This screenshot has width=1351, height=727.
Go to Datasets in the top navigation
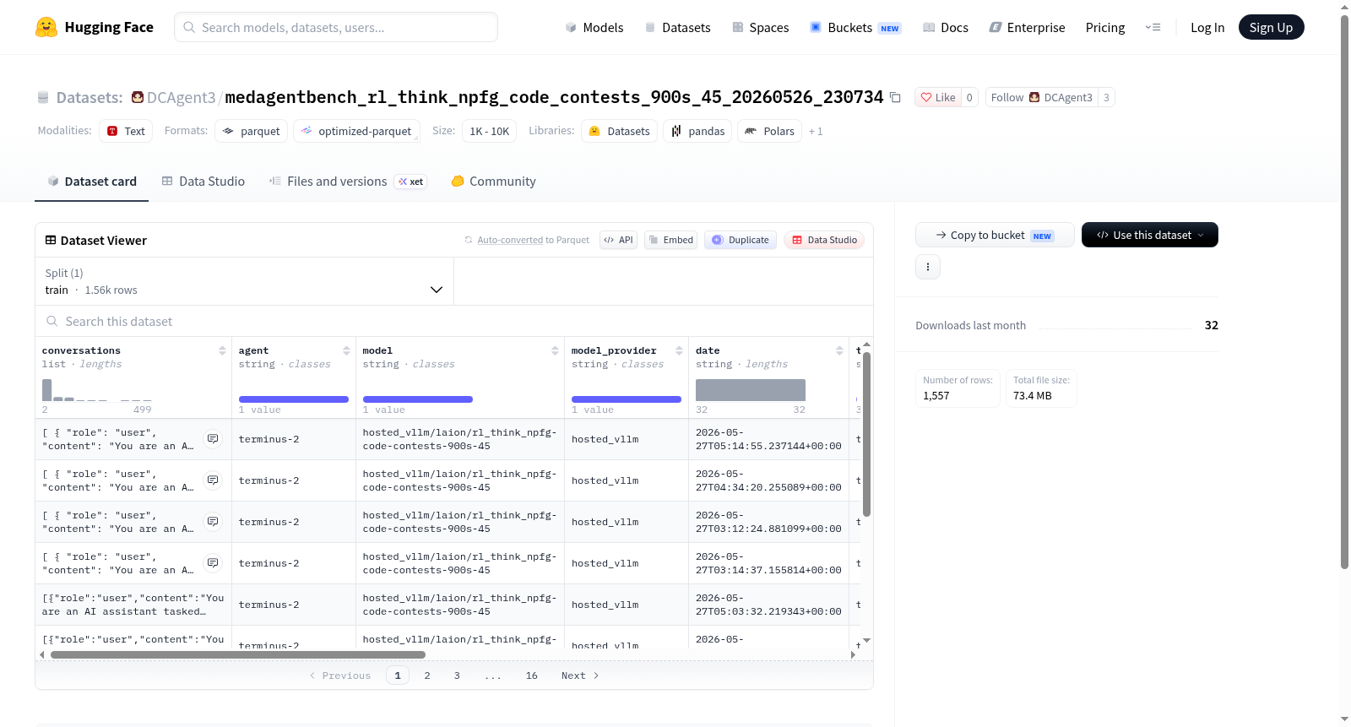(677, 28)
